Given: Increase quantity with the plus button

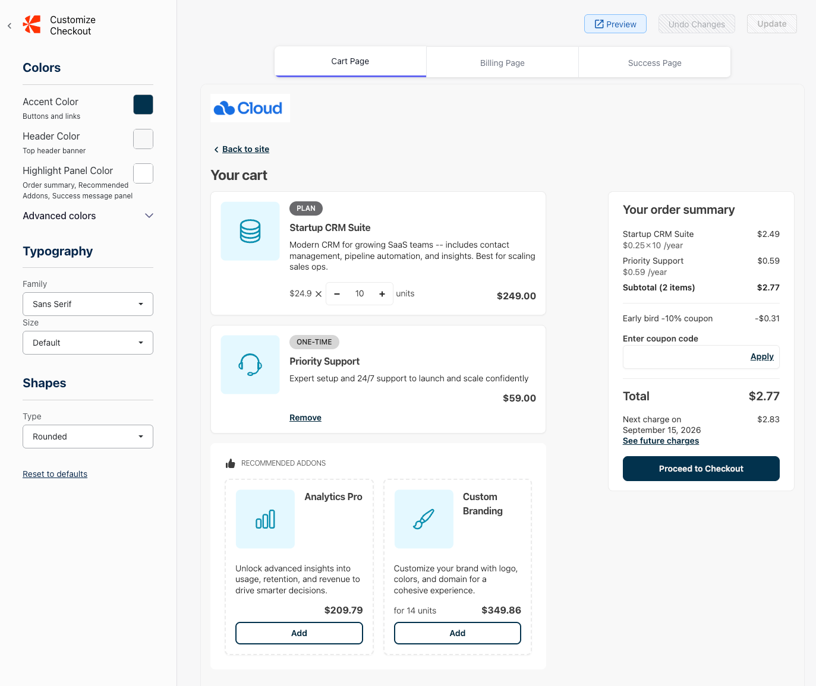Looking at the screenshot, I should (x=382, y=294).
